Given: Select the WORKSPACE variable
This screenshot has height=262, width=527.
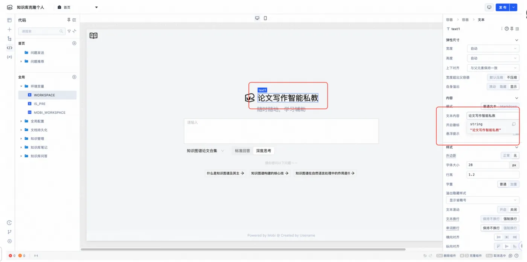Looking at the screenshot, I should [47, 95].
